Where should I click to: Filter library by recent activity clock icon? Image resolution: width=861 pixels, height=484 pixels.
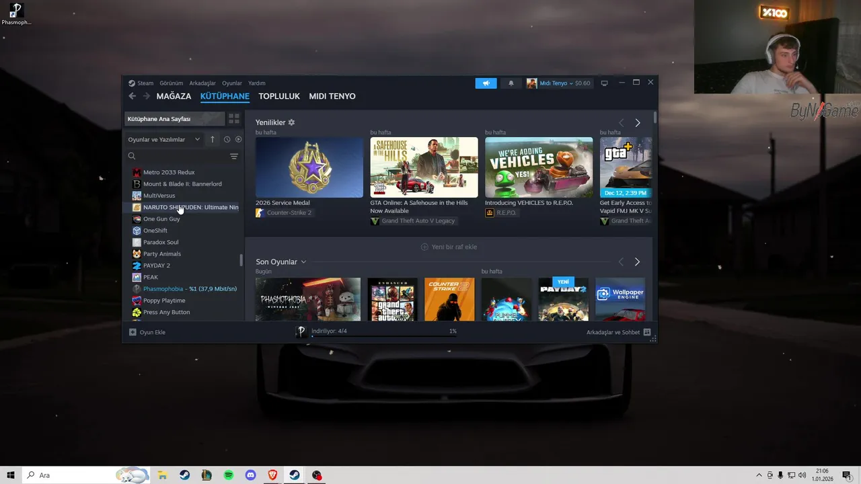click(227, 139)
